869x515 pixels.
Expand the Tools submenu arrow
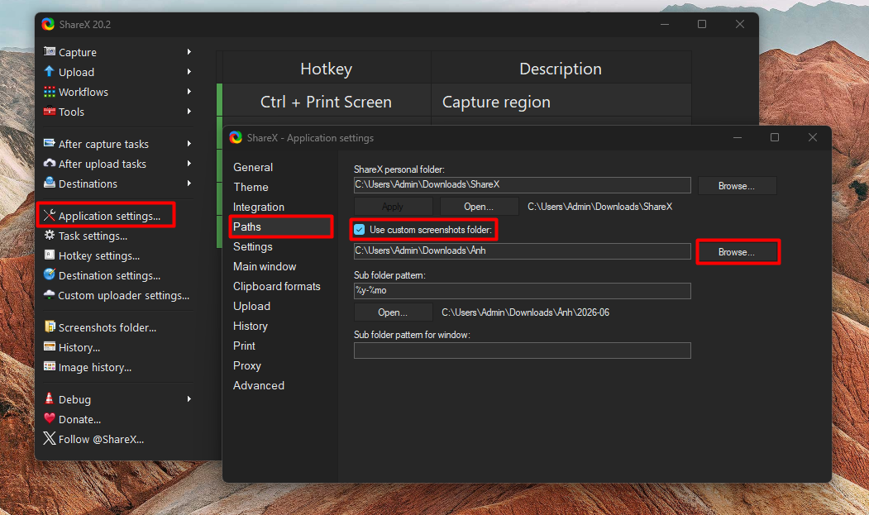pyautogui.click(x=189, y=112)
